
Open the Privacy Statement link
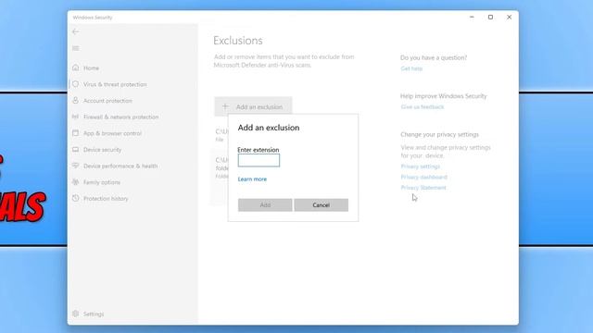click(423, 187)
